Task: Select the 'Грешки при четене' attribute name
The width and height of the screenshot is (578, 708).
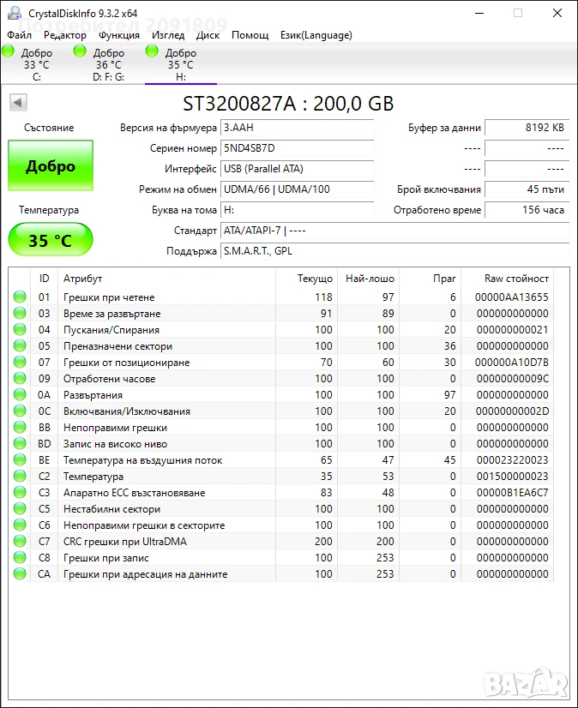Action: (109, 297)
